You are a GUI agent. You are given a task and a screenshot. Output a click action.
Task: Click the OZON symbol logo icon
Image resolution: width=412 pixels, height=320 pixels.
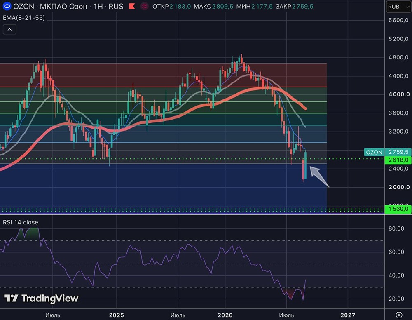(x=7, y=6)
